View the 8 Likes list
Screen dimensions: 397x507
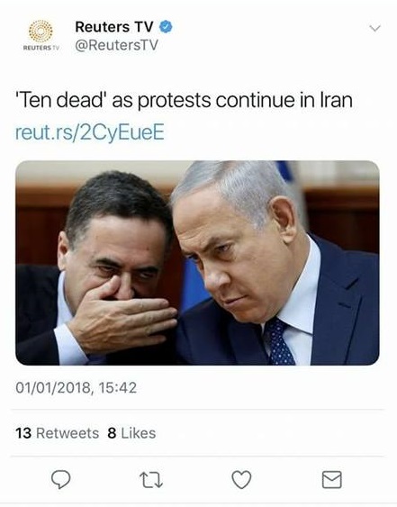point(131,433)
